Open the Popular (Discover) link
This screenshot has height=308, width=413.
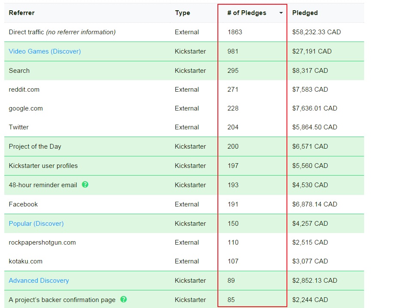(36, 224)
